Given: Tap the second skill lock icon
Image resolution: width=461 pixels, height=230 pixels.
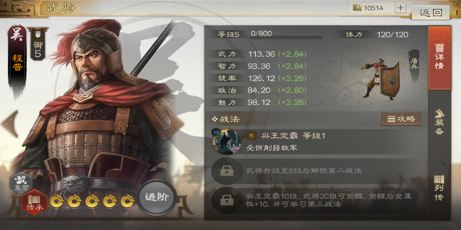Looking at the screenshot, I should tap(227, 171).
